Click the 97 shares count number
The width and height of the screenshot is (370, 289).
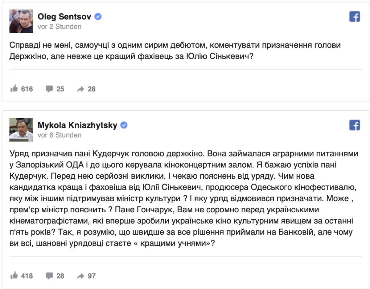pos(92,276)
